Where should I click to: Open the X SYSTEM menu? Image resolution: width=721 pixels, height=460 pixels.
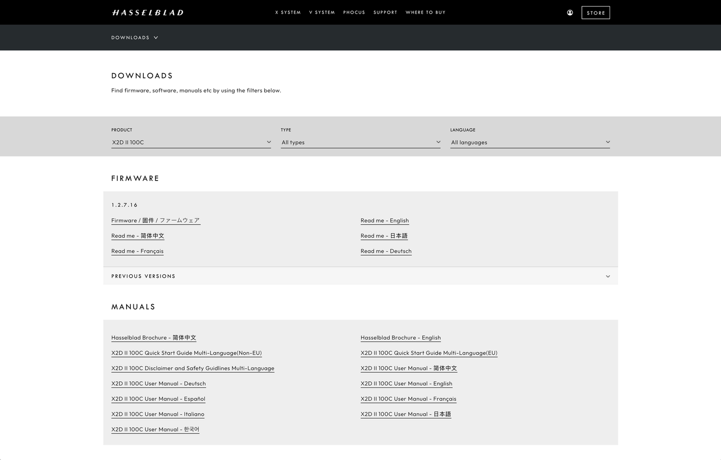pos(288,12)
